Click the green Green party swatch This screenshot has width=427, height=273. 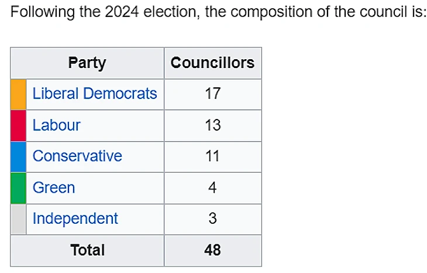click(19, 188)
